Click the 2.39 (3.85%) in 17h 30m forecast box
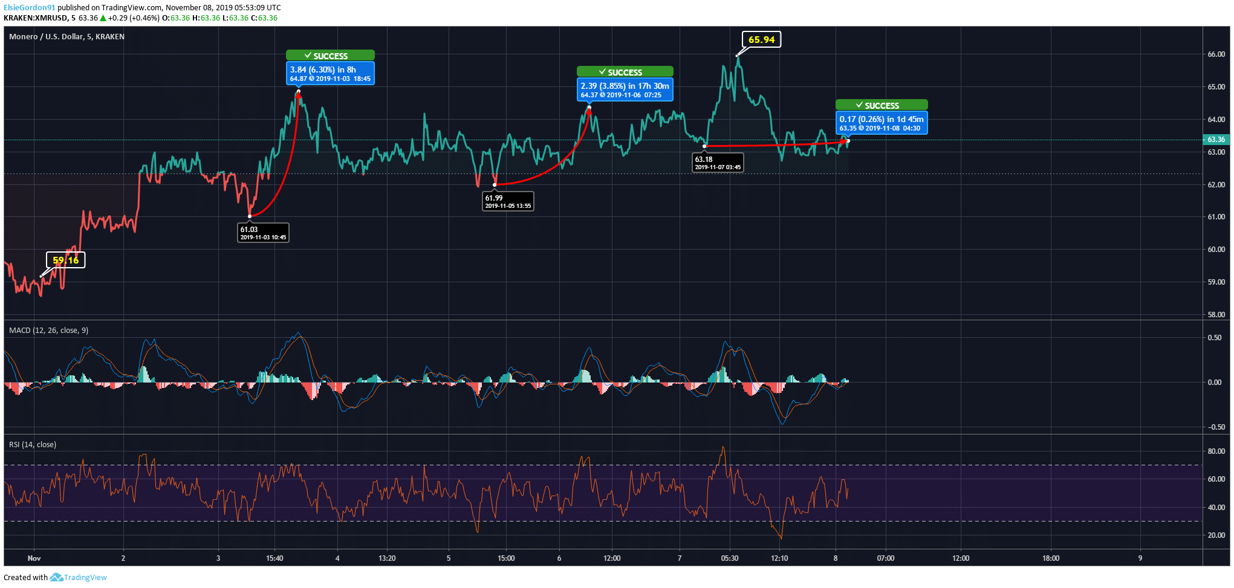Viewport: 1234px width, 588px height. (x=625, y=90)
